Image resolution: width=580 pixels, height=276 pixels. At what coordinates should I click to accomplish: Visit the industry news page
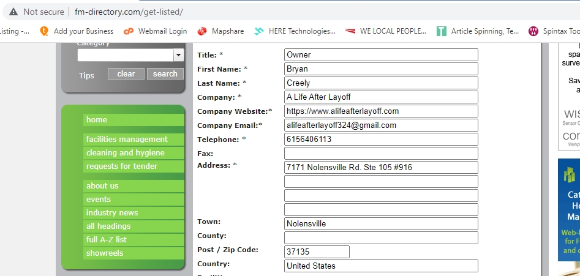112,213
